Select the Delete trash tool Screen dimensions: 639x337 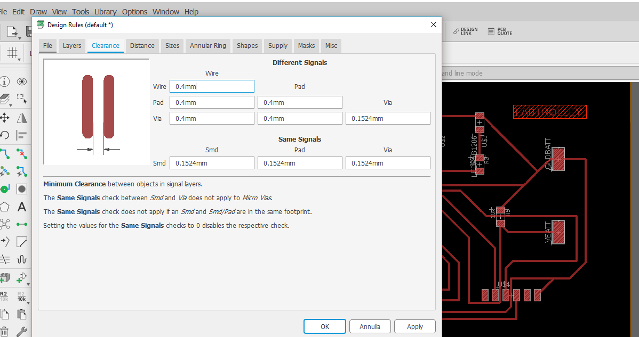4,331
